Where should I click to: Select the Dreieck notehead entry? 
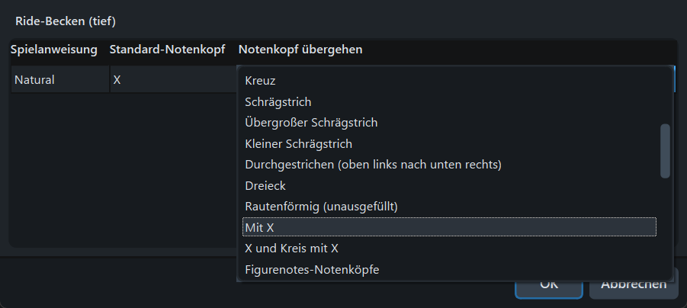point(265,185)
